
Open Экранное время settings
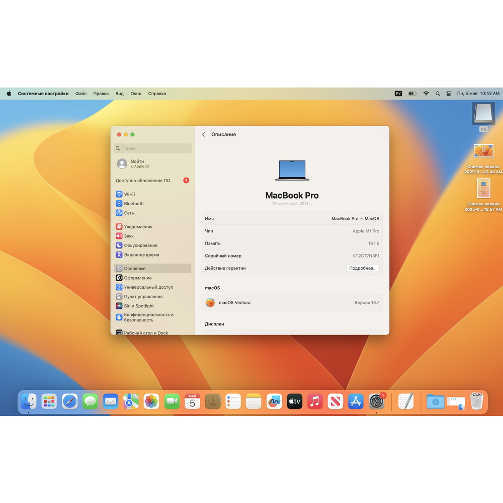pyautogui.click(x=152, y=255)
